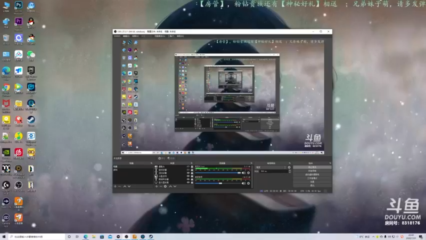Open NetEase Cloud Music desktop icon
The height and width of the screenshot is (240, 426).
(19, 154)
